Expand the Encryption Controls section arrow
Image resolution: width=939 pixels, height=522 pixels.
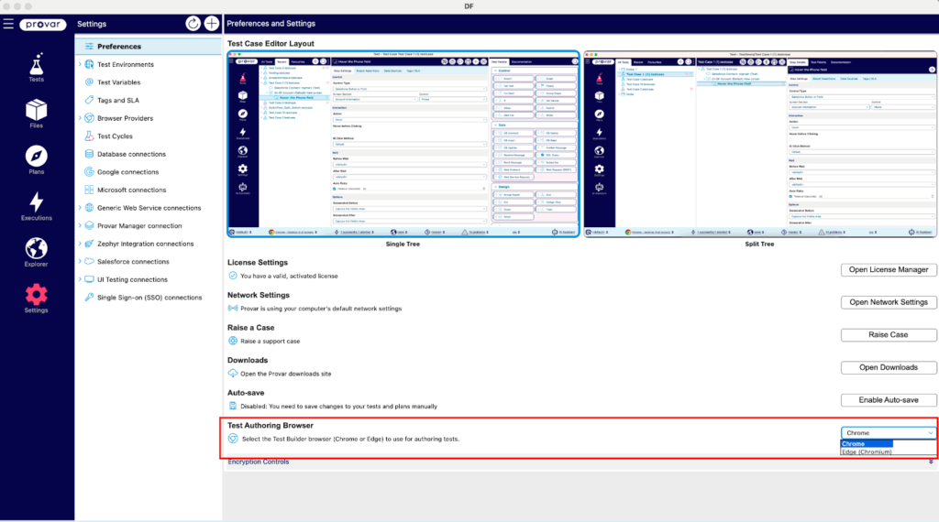(931, 462)
